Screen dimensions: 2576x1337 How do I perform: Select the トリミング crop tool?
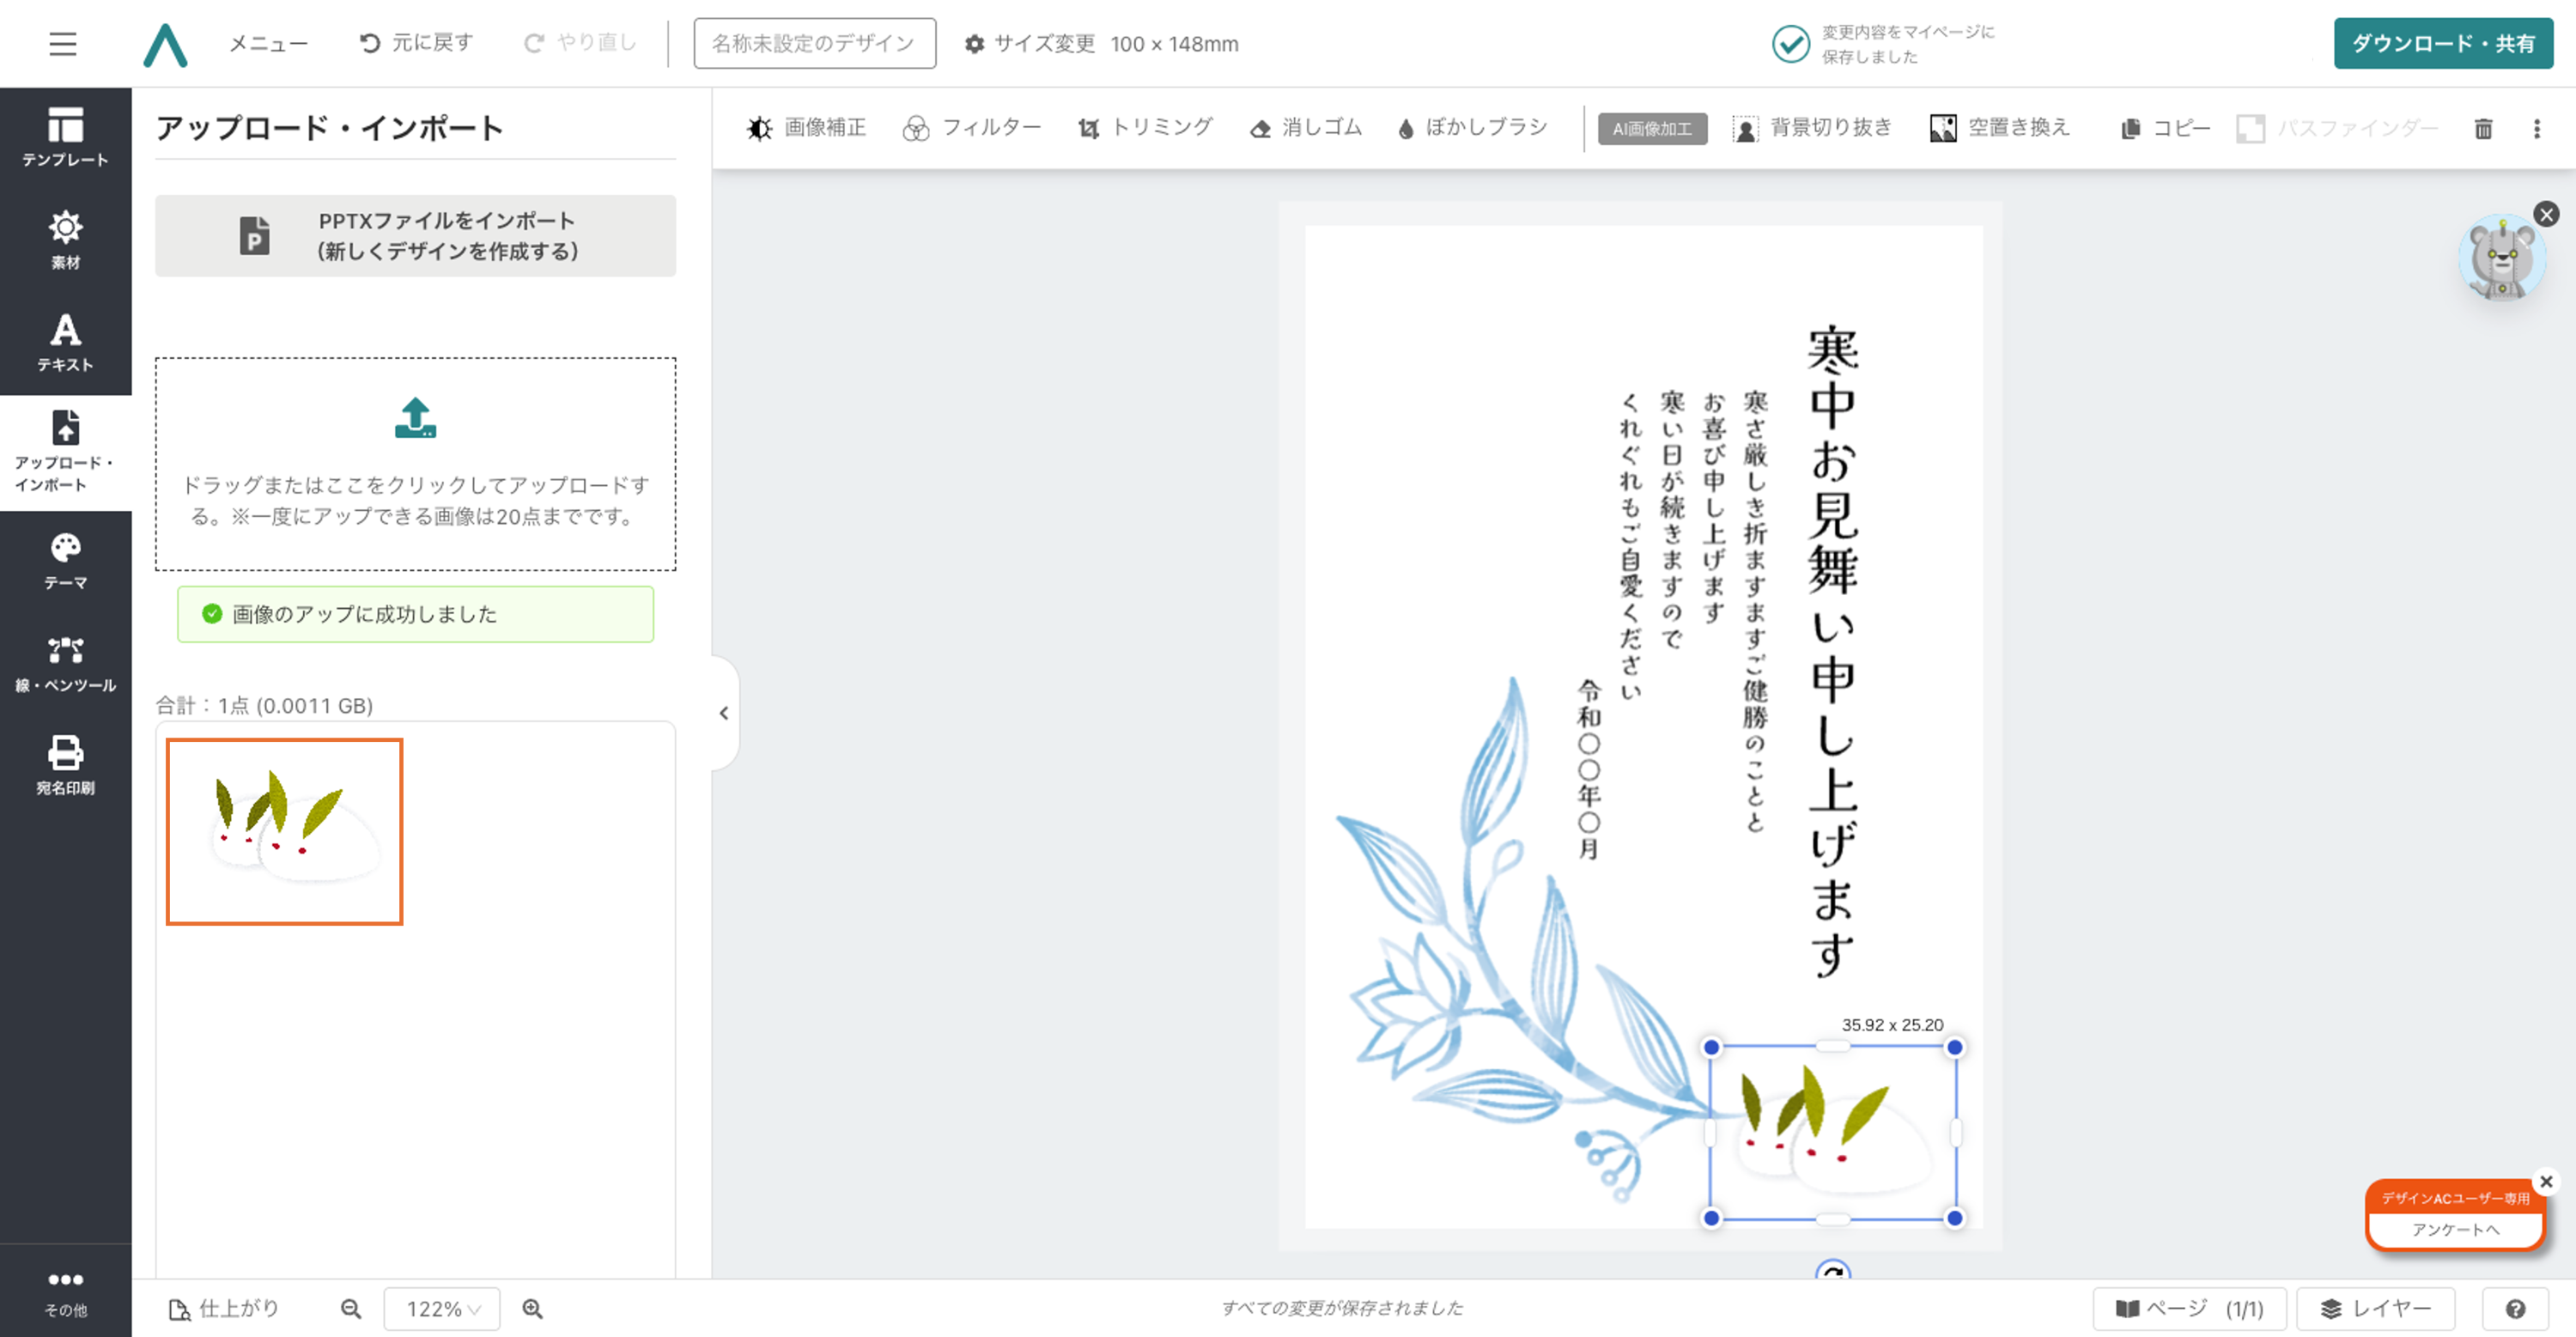[x=1145, y=128]
